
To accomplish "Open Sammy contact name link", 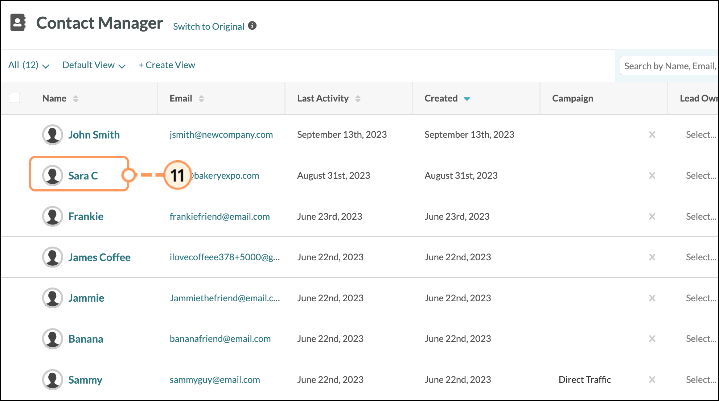I will point(85,380).
